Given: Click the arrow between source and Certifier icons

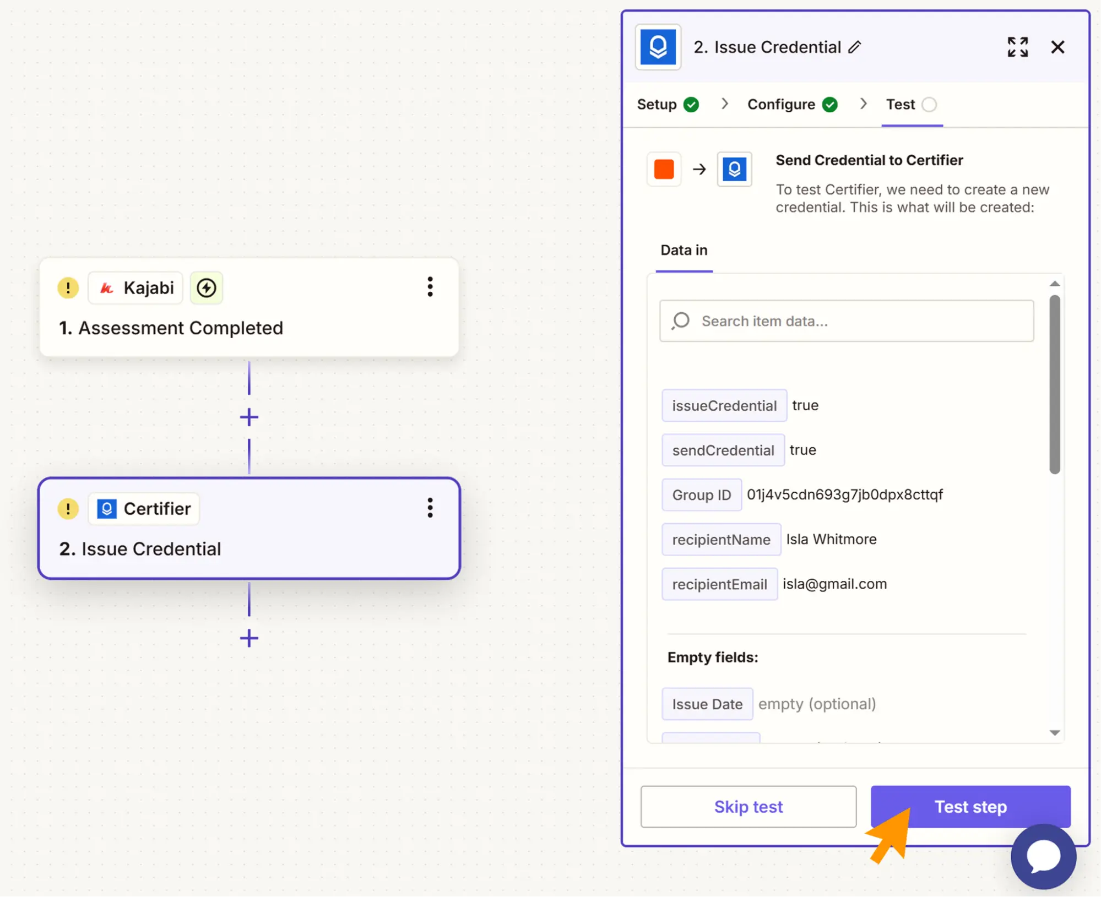Looking at the screenshot, I should pos(699,169).
